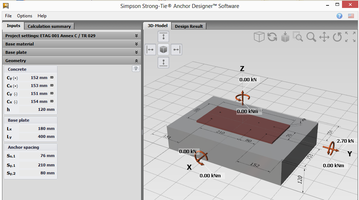Click the refresh model arrows icon

point(272,37)
